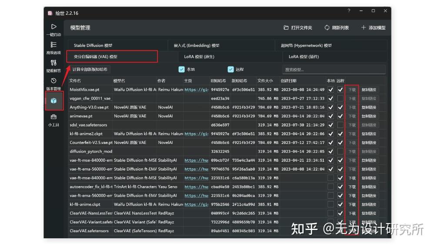
Task: Click hash d636e597 in sdxl_vae row
Action: coord(220,125)
